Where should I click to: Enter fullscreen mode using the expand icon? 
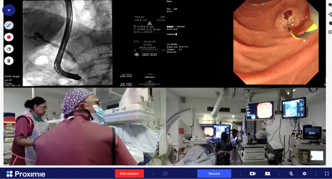(327, 174)
